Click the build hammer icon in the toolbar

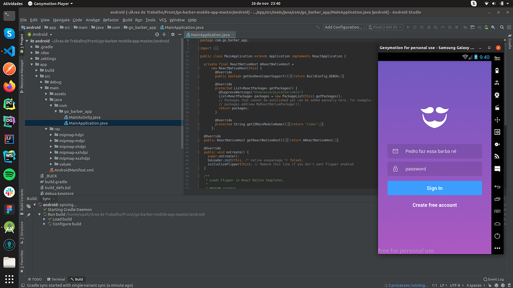318,27
